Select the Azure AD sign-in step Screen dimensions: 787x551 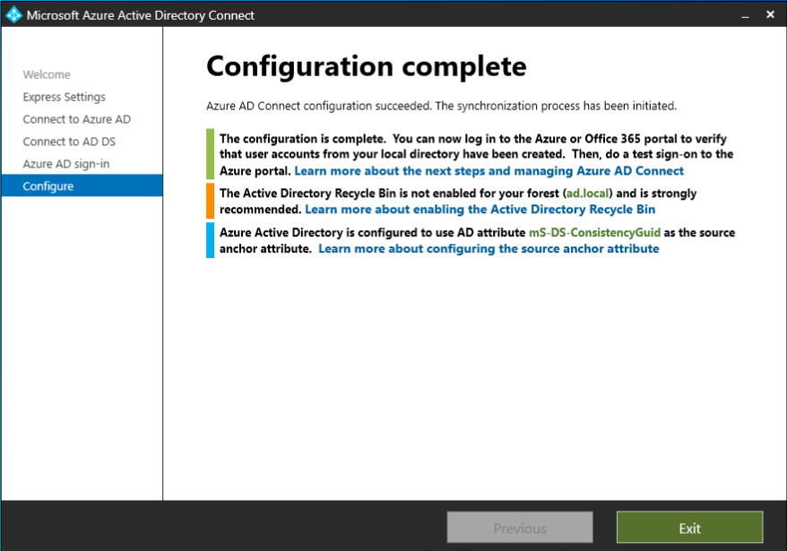tap(65, 164)
